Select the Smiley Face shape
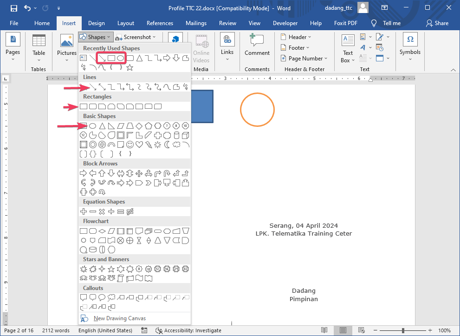The image size is (460, 336). coord(130,145)
